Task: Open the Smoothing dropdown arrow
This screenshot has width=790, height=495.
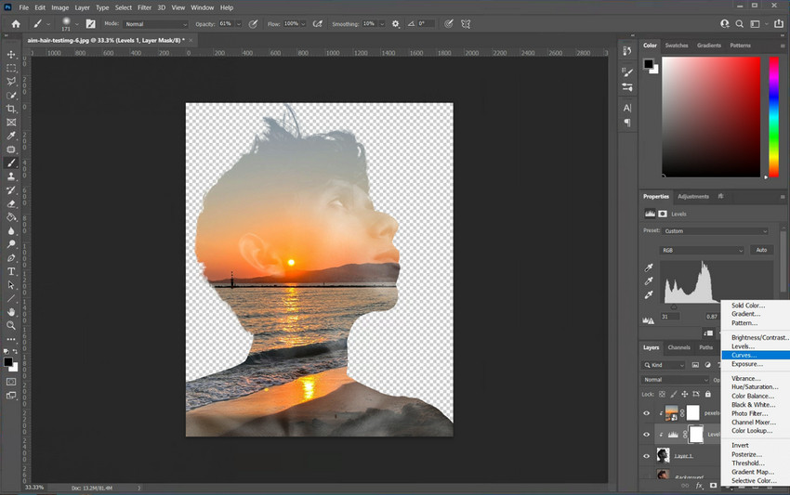Action: (382, 24)
